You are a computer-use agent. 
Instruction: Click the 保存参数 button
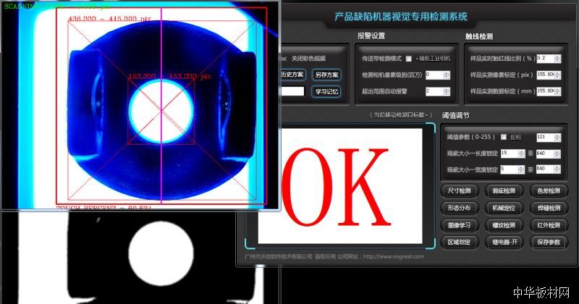click(549, 242)
